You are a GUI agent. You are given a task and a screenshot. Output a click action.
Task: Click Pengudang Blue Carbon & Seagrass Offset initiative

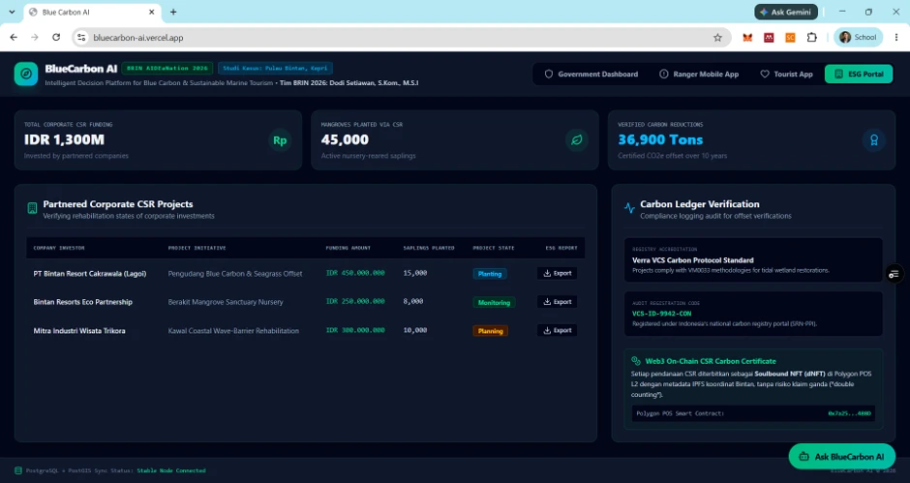(x=235, y=273)
